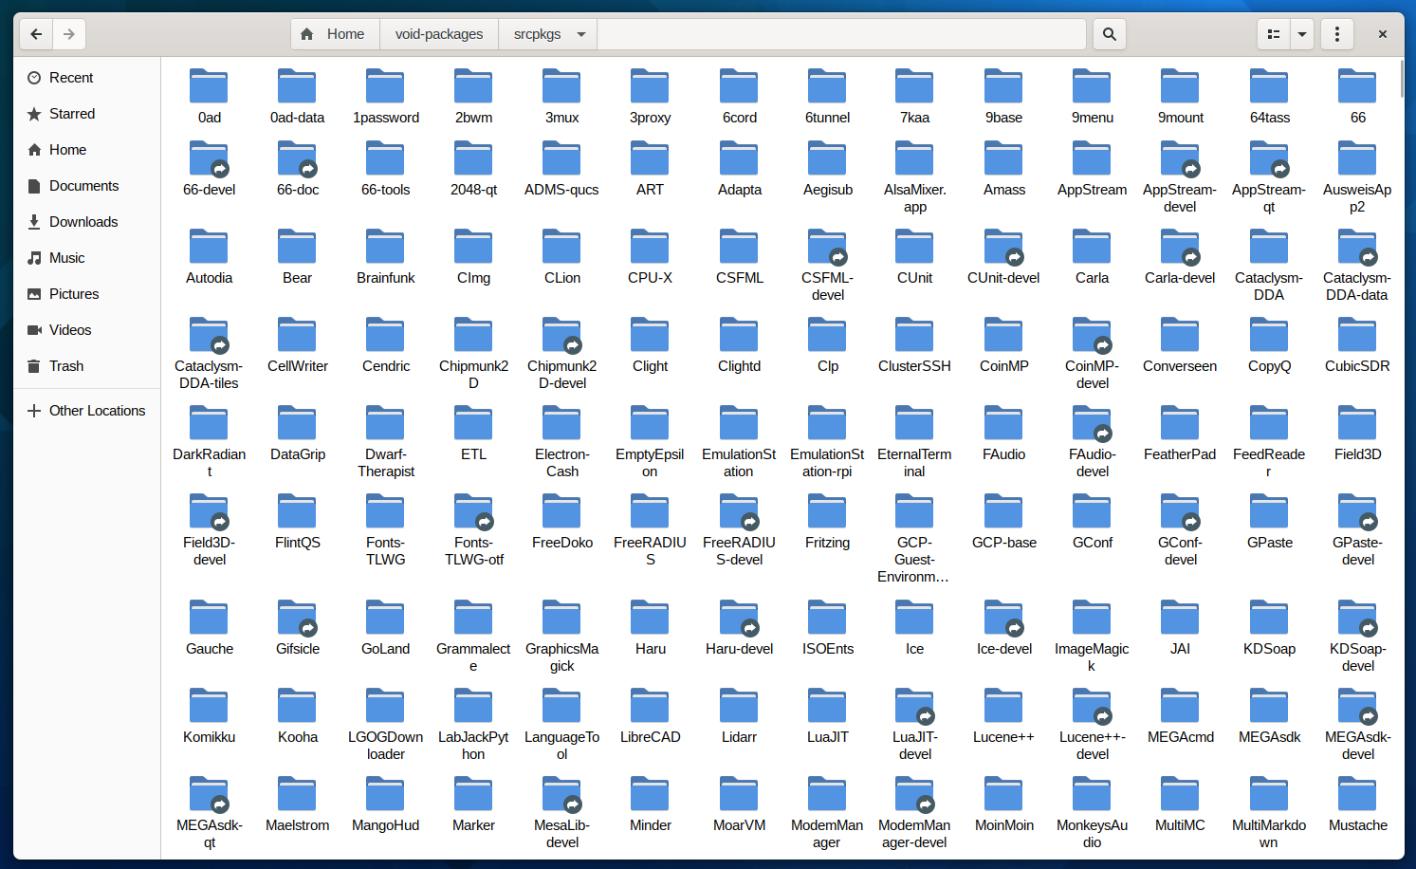This screenshot has height=869, width=1416.
Task: Select the Chipmunk2D-devel symlink folder icon
Action: pos(561,334)
